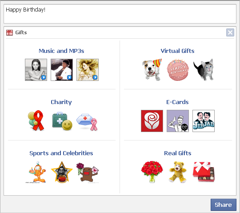Select the bulldog with party hat gift
240x213 pixels.
click(x=152, y=70)
